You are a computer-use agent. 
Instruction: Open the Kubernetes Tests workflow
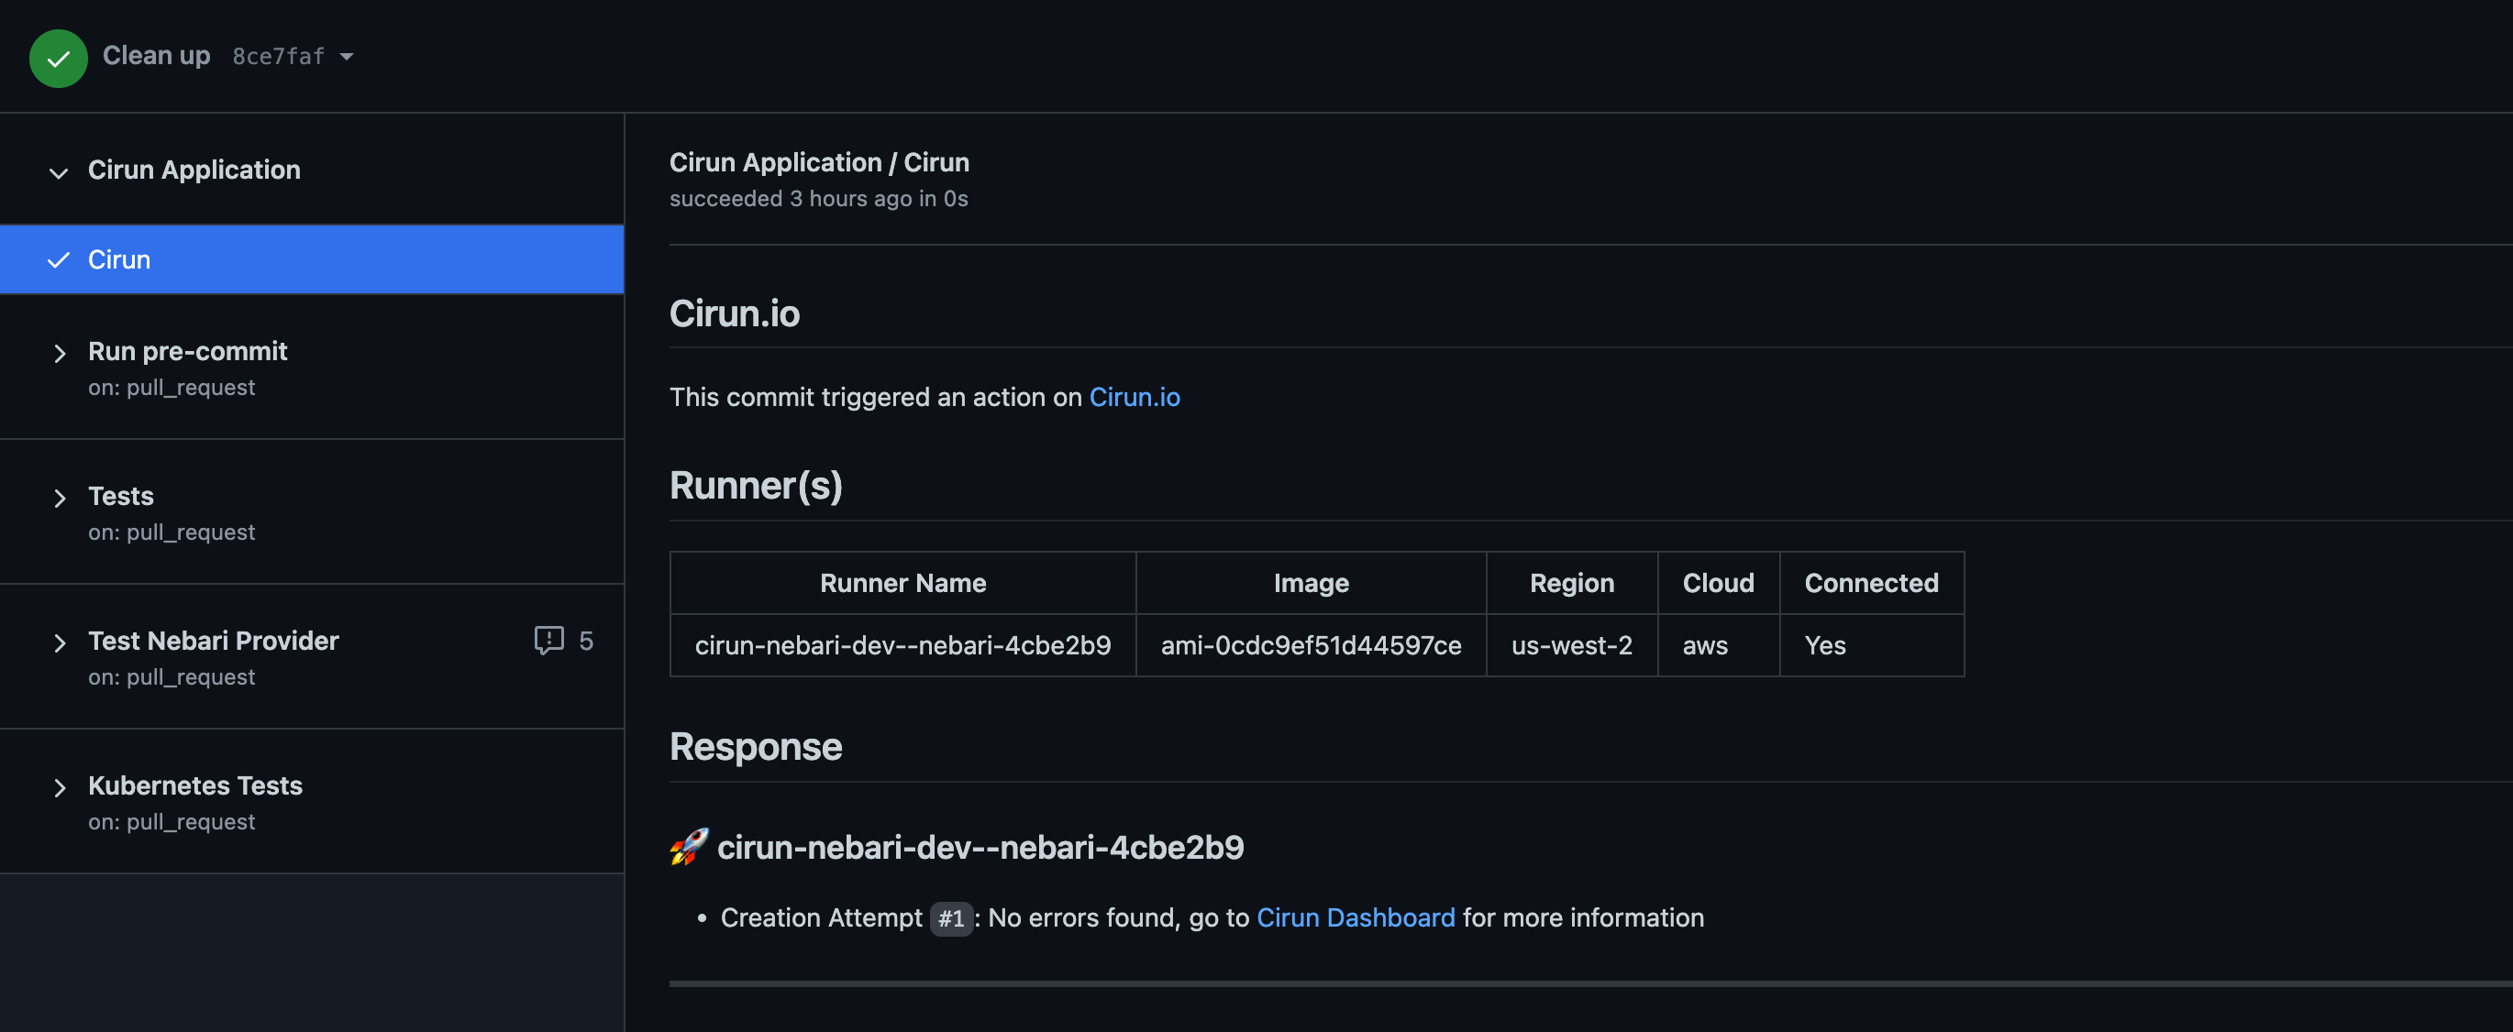pyautogui.click(x=195, y=785)
